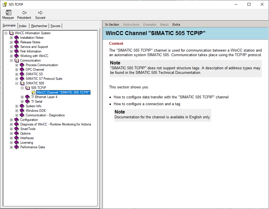Click the Suivant forward arrow icon
Image resolution: width=269 pixels, height=209 pixels.
(40, 13)
